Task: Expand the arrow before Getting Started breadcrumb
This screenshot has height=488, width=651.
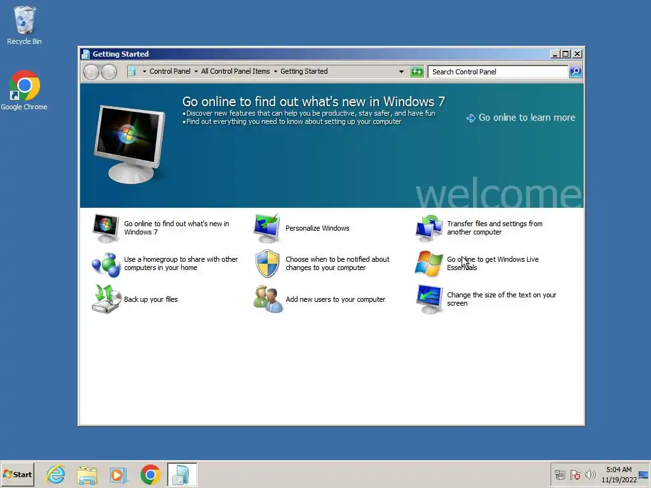Action: (x=275, y=72)
